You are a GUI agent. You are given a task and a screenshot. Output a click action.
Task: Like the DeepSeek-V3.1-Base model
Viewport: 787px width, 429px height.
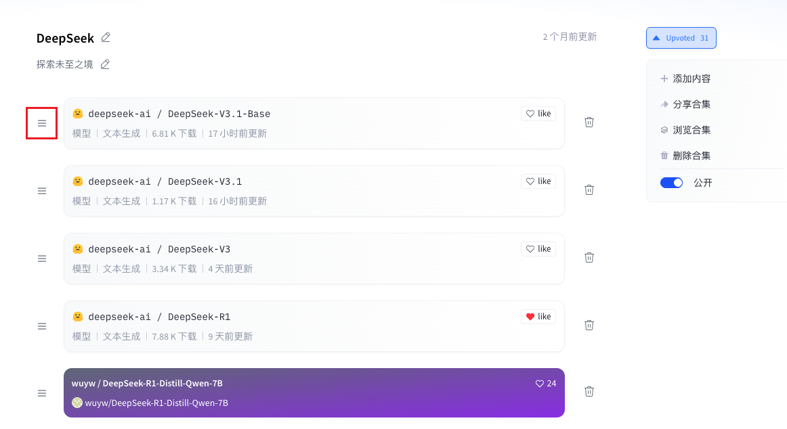(x=538, y=114)
